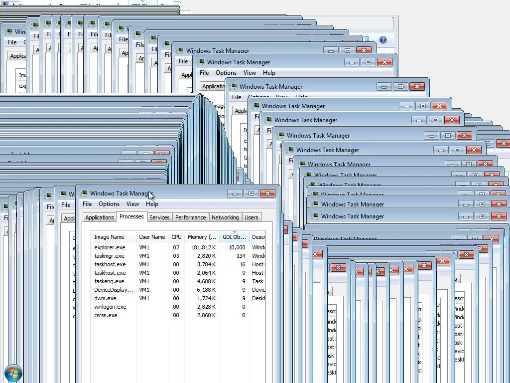
Task: Select the taskeng.exe process row
Action: 178,281
